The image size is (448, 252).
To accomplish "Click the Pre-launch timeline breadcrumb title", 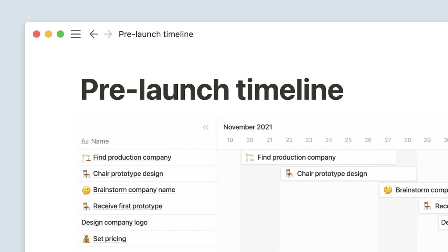I will coord(156,34).
